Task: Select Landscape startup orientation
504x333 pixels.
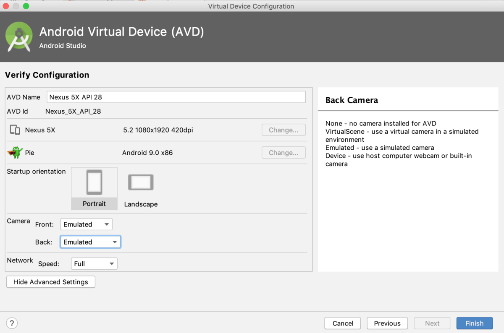Action: 141,188
